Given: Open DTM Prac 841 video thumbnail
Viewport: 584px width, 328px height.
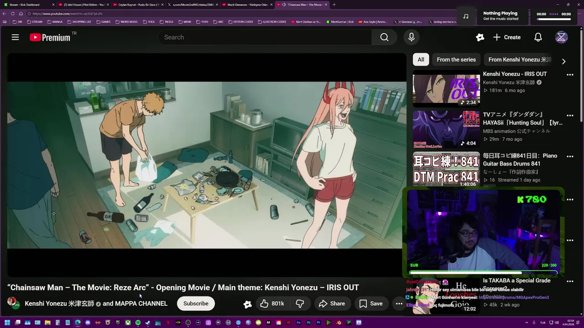Looking at the screenshot, I should click(x=446, y=169).
